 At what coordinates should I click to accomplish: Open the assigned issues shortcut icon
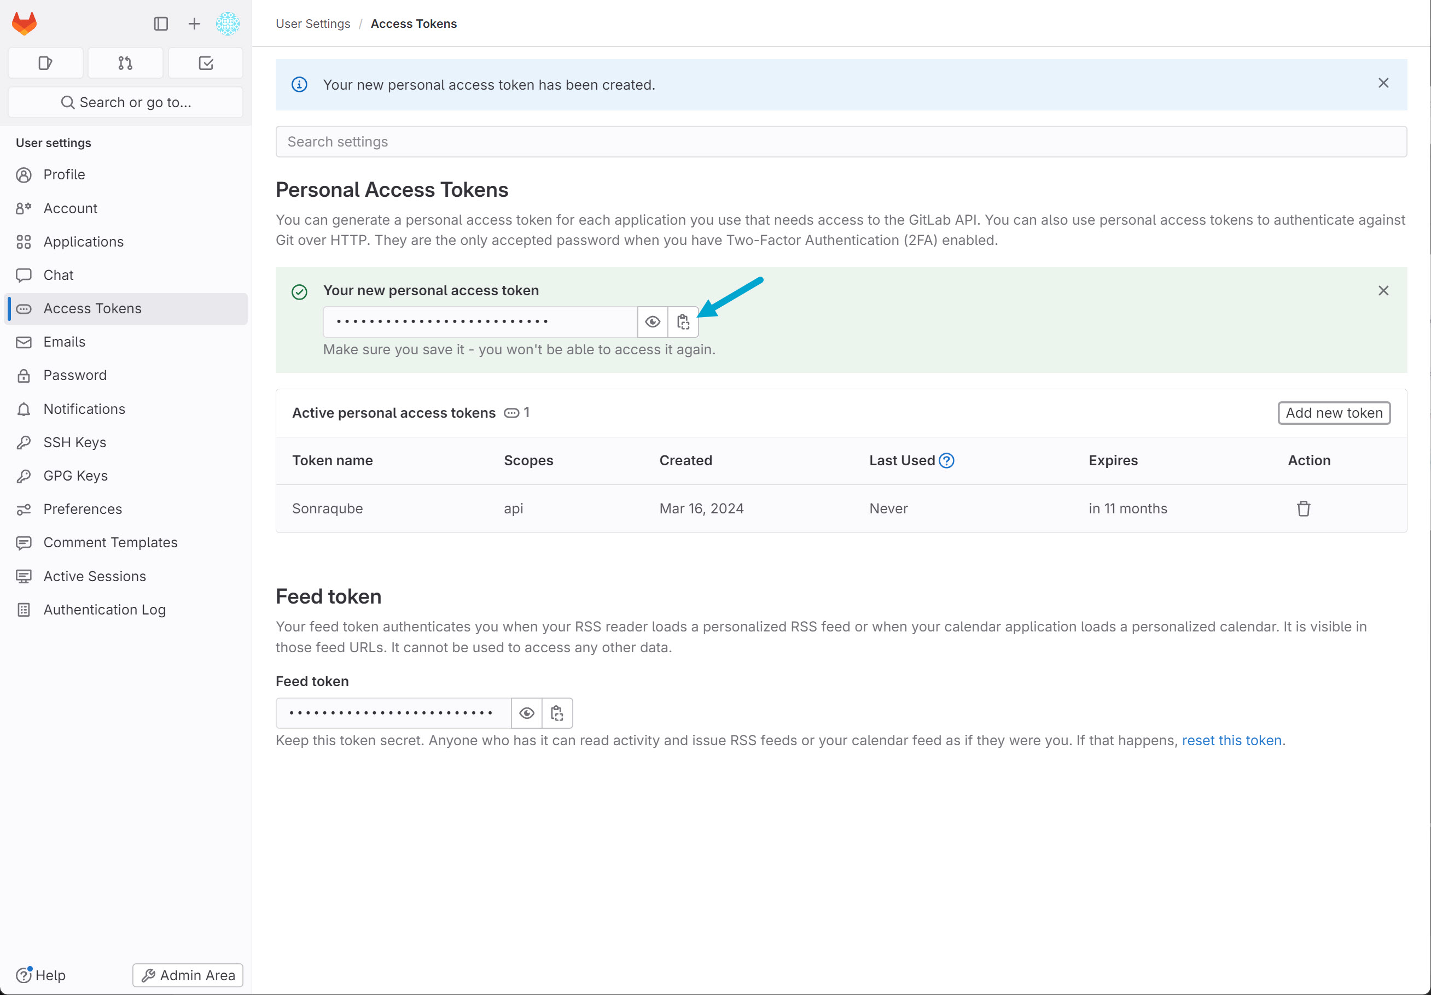[45, 63]
